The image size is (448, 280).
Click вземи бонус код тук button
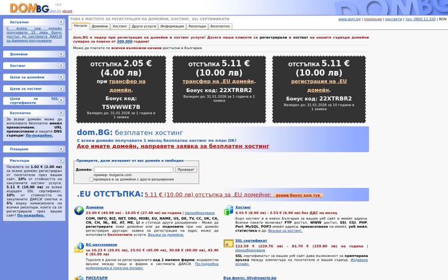tap(298, 195)
